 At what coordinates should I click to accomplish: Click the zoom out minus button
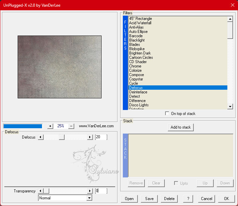tap(71, 126)
